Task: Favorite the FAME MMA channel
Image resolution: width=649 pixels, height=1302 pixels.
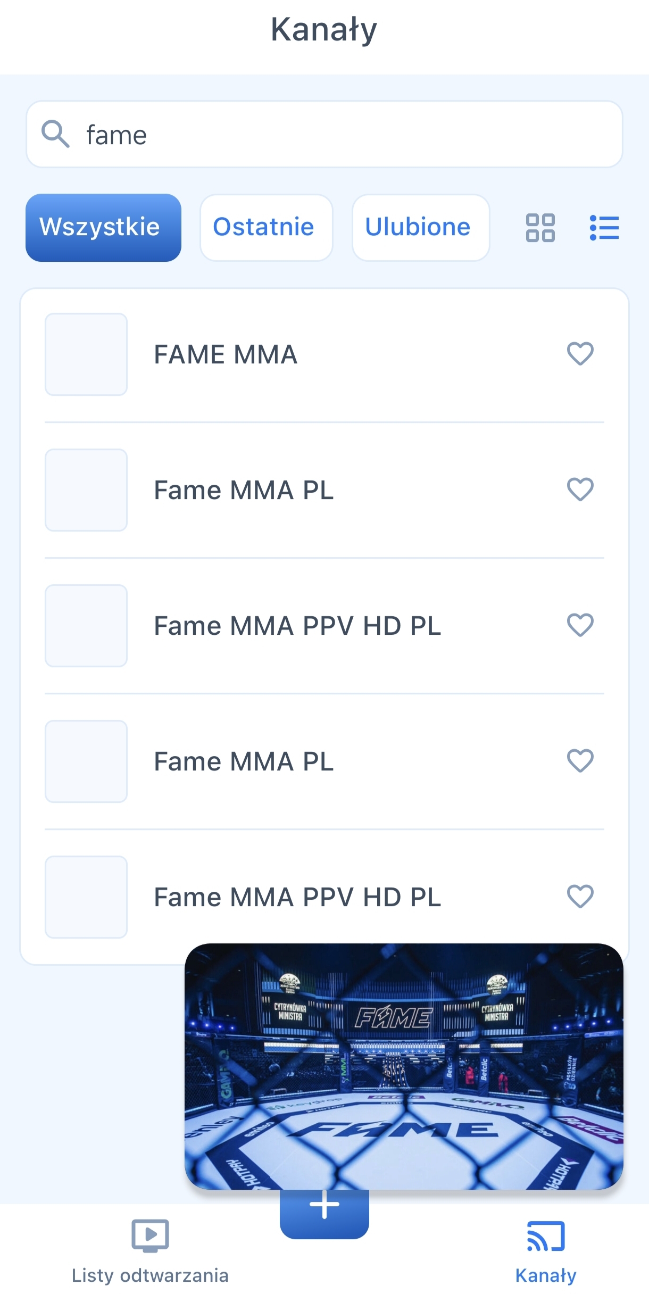Action: click(580, 354)
